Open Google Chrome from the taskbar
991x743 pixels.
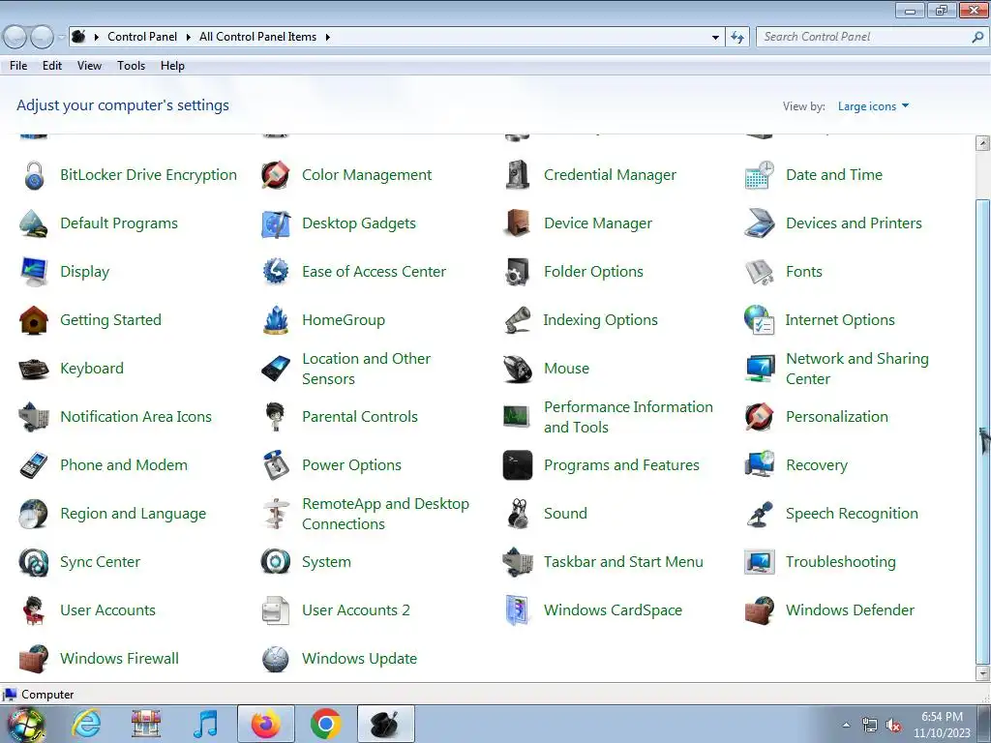[326, 724]
